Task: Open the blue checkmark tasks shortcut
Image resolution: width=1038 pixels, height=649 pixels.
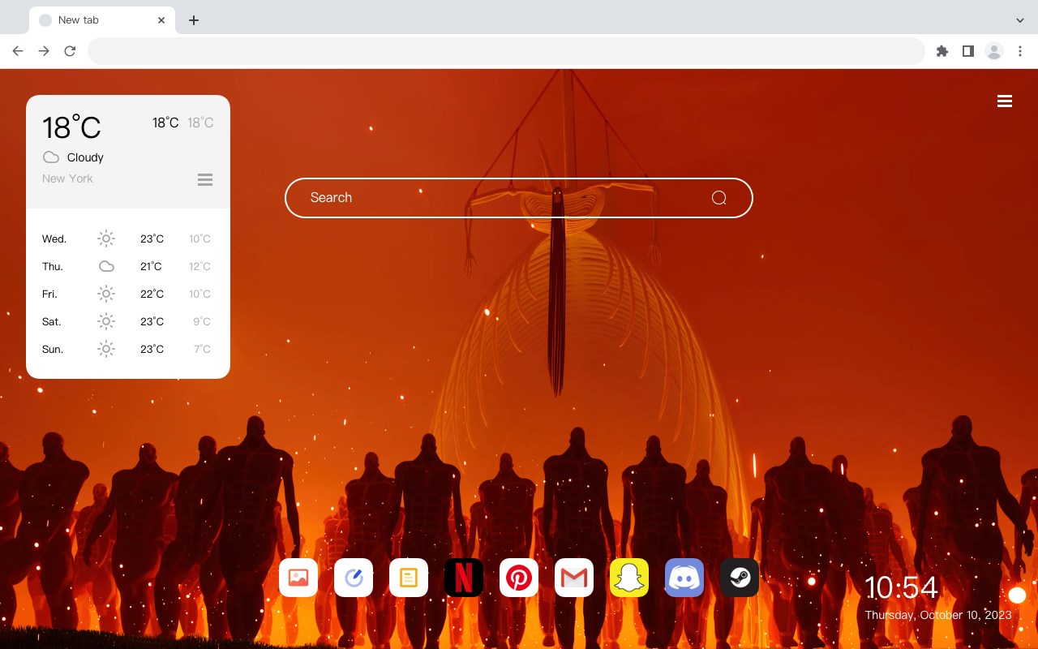Action: pos(354,578)
